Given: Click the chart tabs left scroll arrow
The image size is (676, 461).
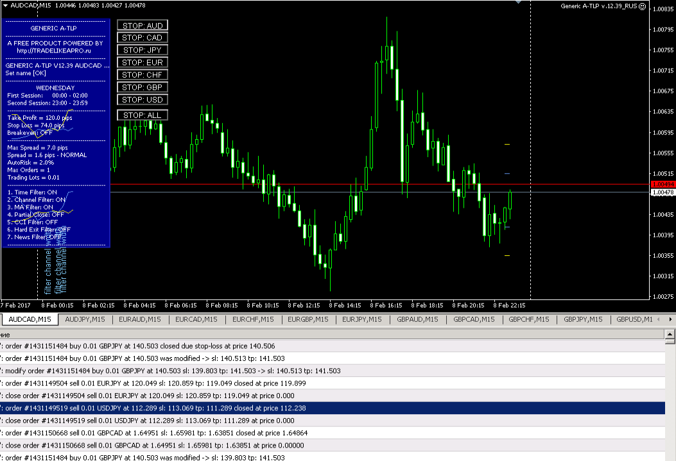Looking at the screenshot, I should point(658,319).
